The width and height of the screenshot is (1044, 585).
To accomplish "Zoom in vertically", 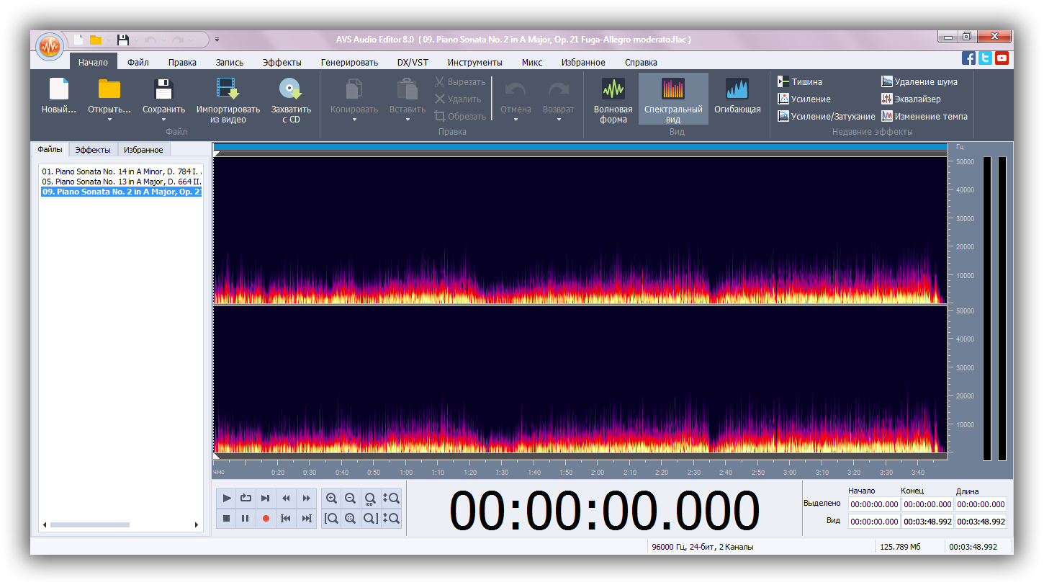I will [x=392, y=498].
